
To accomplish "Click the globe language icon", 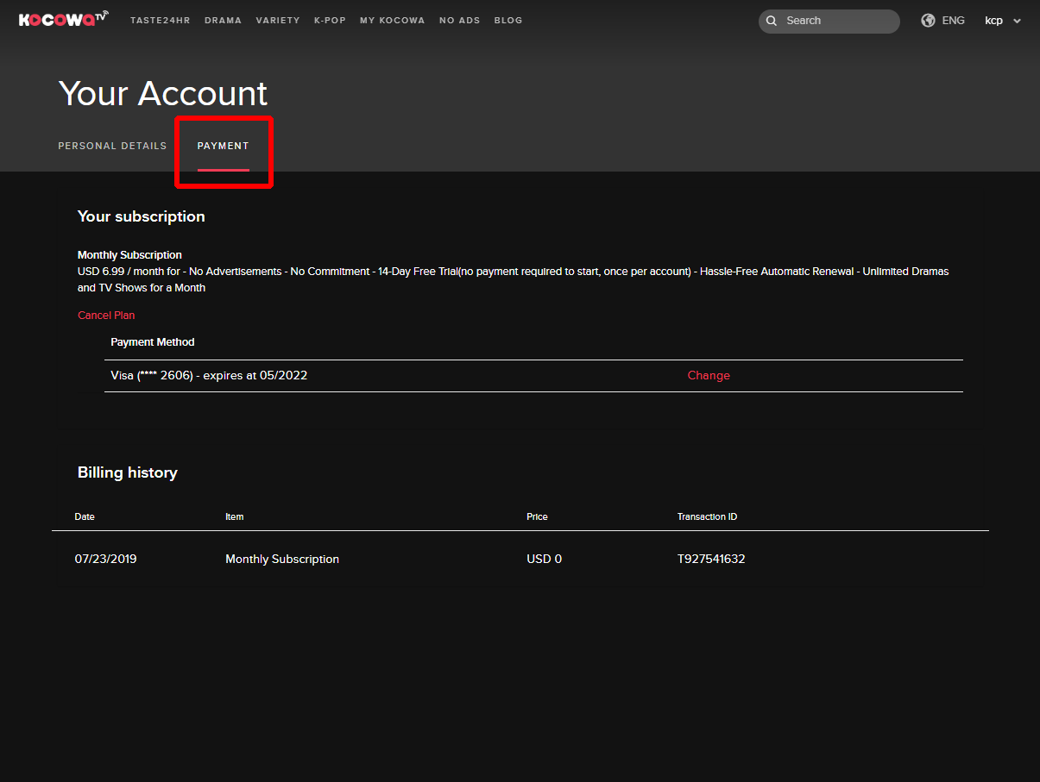I will click(x=929, y=21).
